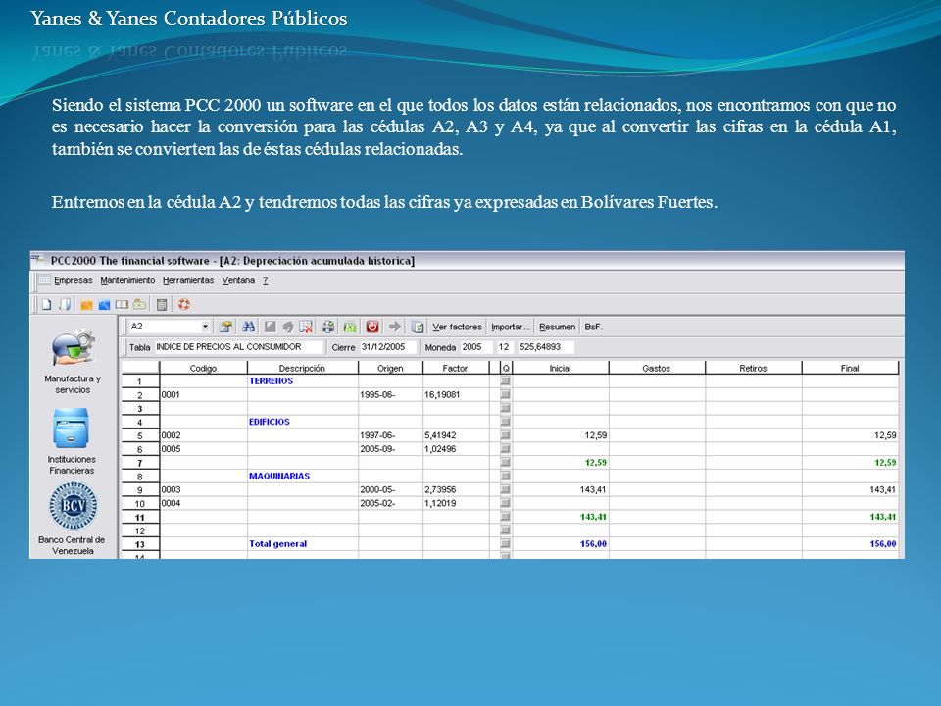The image size is (941, 706).
Task: Toggle the Q box in code 0003 row
Action: pos(506,489)
